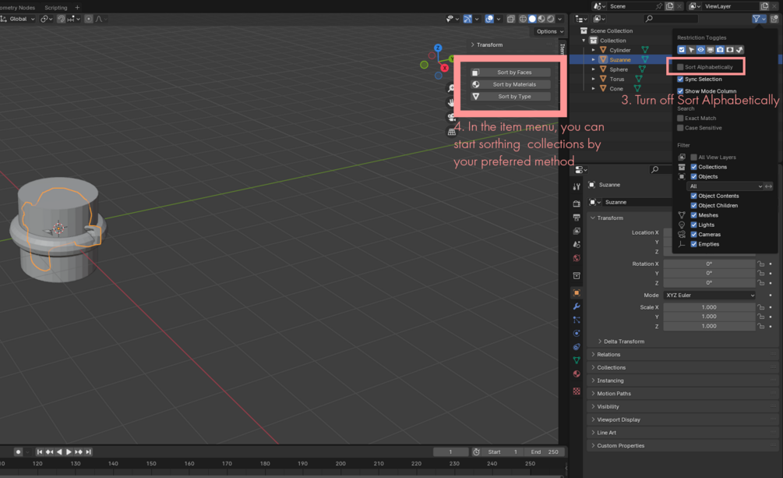This screenshot has width=783, height=478.
Task: Open the Scene properties tab icon
Action: [577, 245]
